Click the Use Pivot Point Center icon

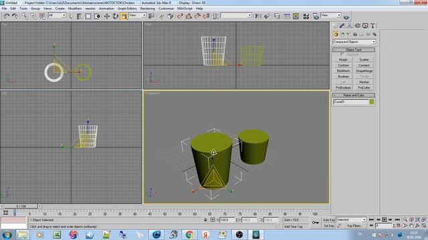coord(152,16)
